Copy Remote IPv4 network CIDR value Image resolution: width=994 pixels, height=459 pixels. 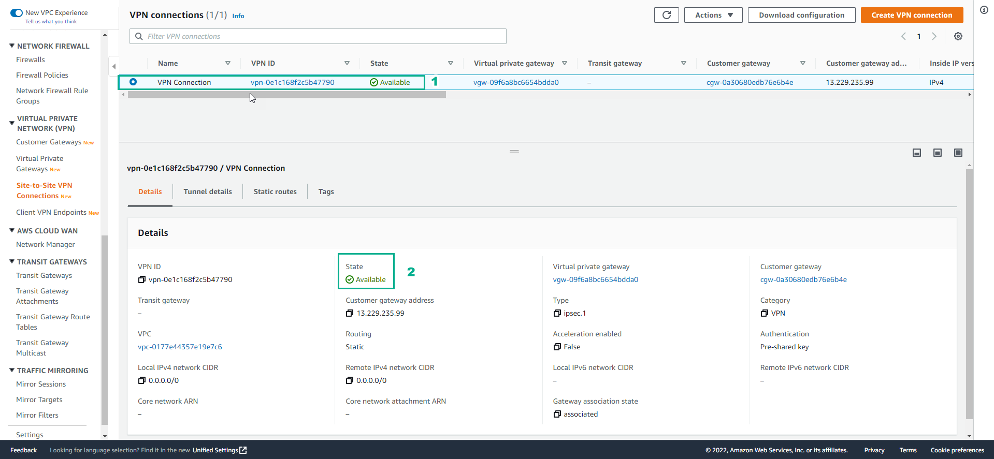(350, 380)
